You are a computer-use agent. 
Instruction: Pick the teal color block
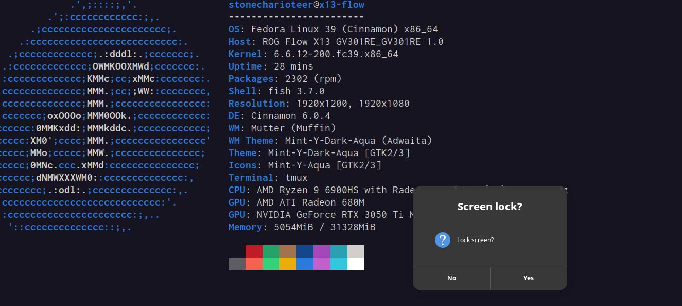[x=339, y=251]
